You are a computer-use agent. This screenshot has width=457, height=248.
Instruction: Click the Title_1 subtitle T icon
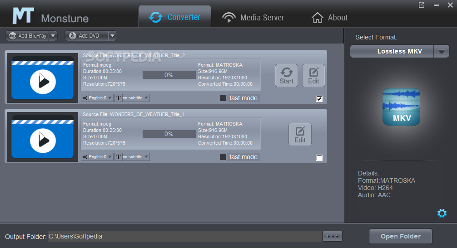click(118, 157)
